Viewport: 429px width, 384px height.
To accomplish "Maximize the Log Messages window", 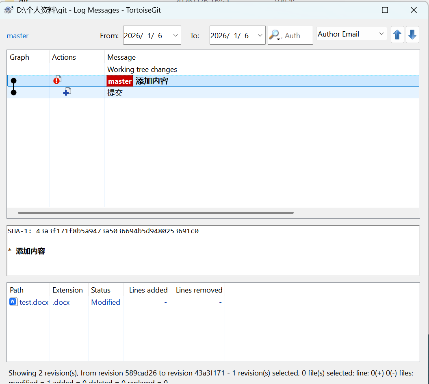I will tap(385, 10).
